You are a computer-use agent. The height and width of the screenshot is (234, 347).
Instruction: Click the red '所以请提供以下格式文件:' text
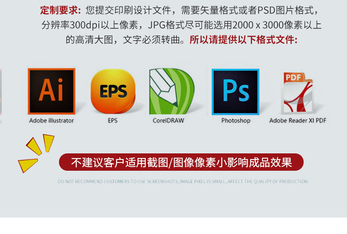tap(243, 40)
